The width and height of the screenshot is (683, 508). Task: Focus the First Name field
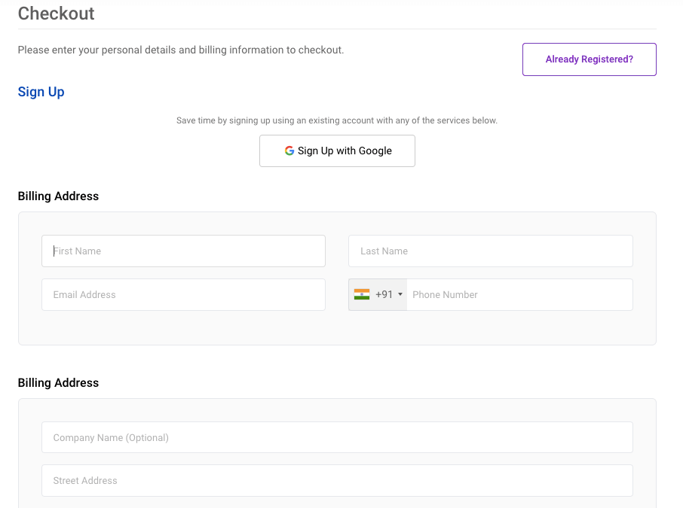(183, 251)
